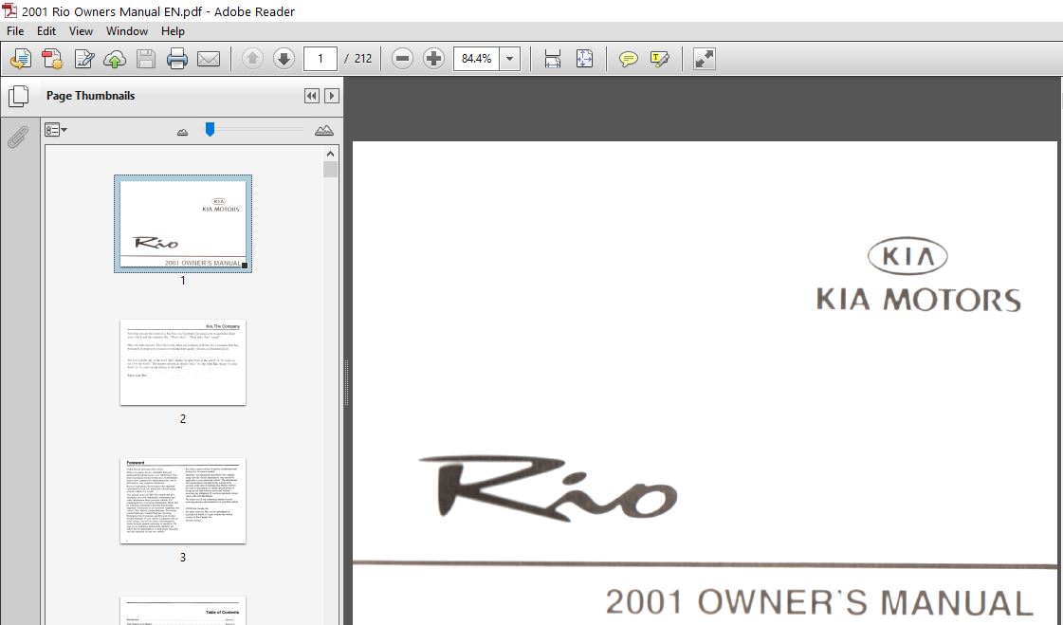
Task: Expand the pane with right arrow button
Action: pyautogui.click(x=332, y=96)
